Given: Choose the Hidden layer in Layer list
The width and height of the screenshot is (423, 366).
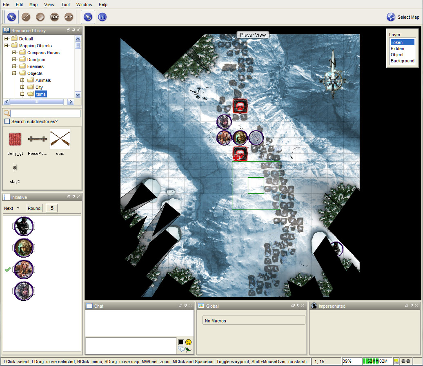Looking at the screenshot, I should pos(397,49).
